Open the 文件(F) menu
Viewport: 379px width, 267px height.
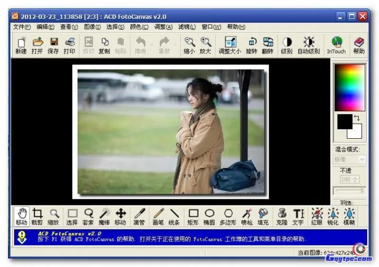pyautogui.click(x=22, y=27)
